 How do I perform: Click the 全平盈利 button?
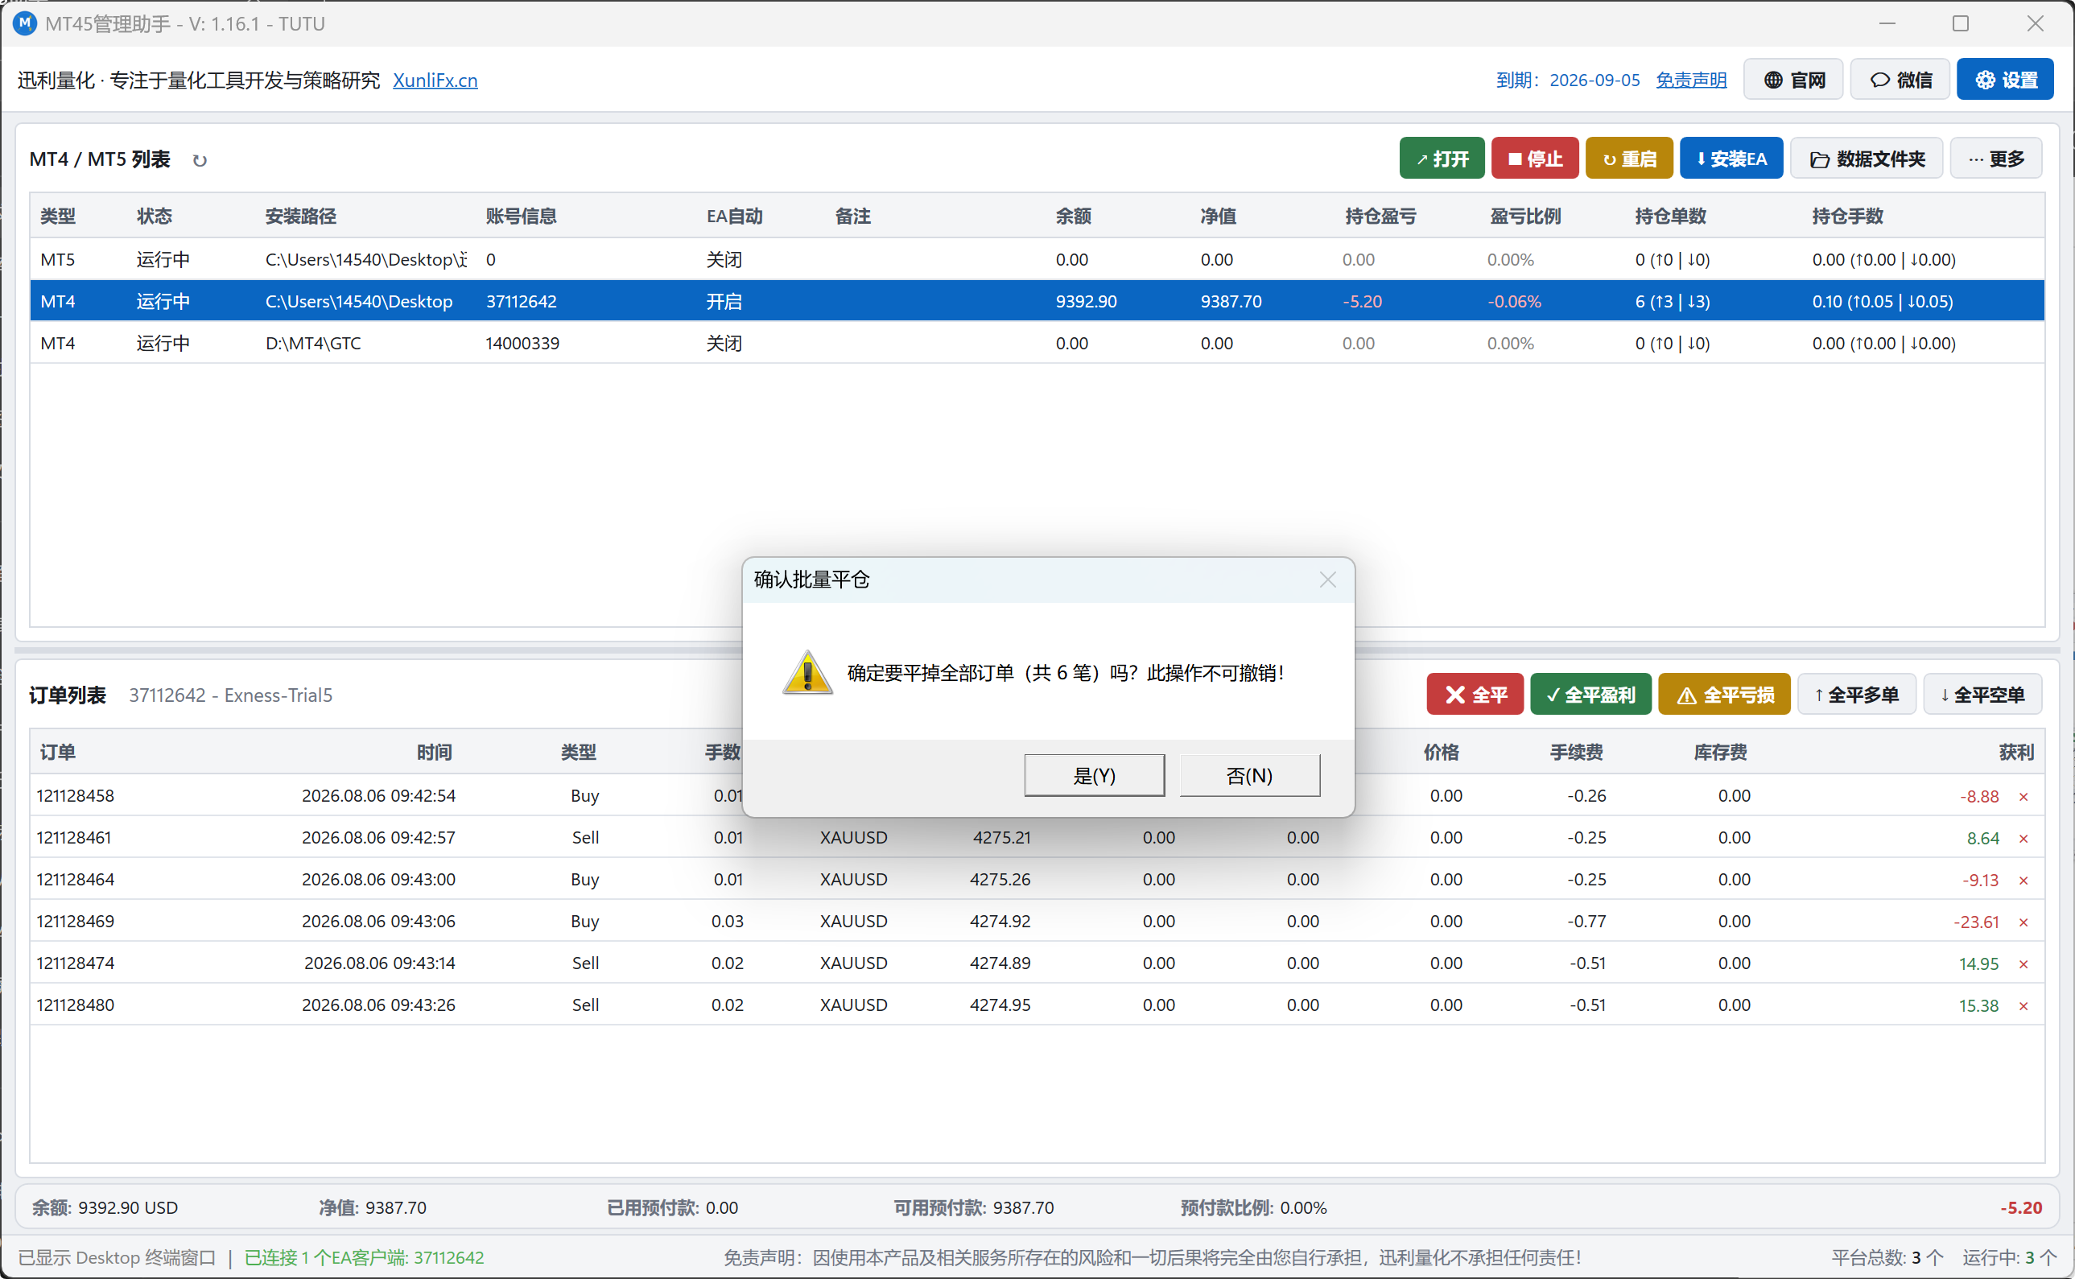[1590, 695]
